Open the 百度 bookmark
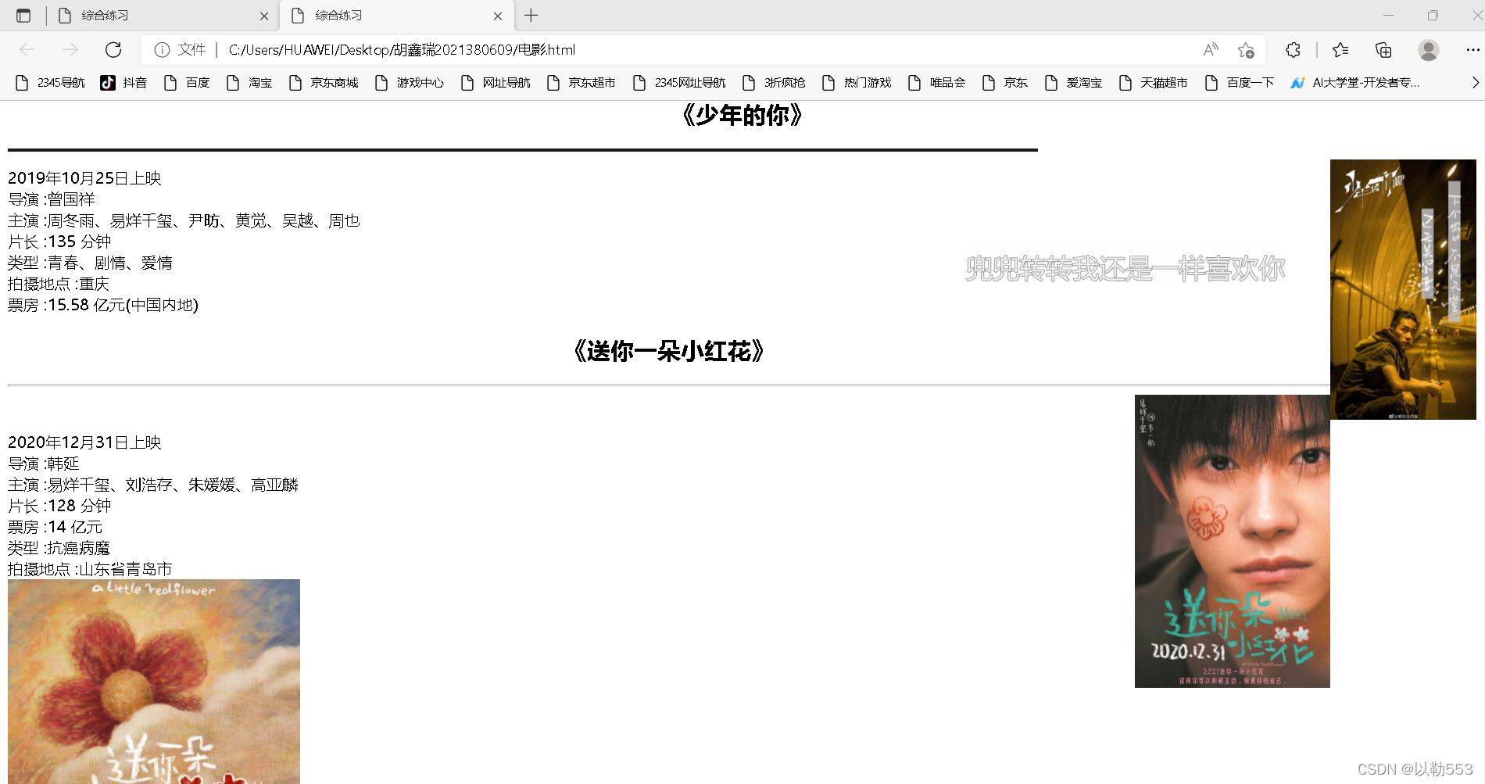The width and height of the screenshot is (1485, 784). (186, 83)
